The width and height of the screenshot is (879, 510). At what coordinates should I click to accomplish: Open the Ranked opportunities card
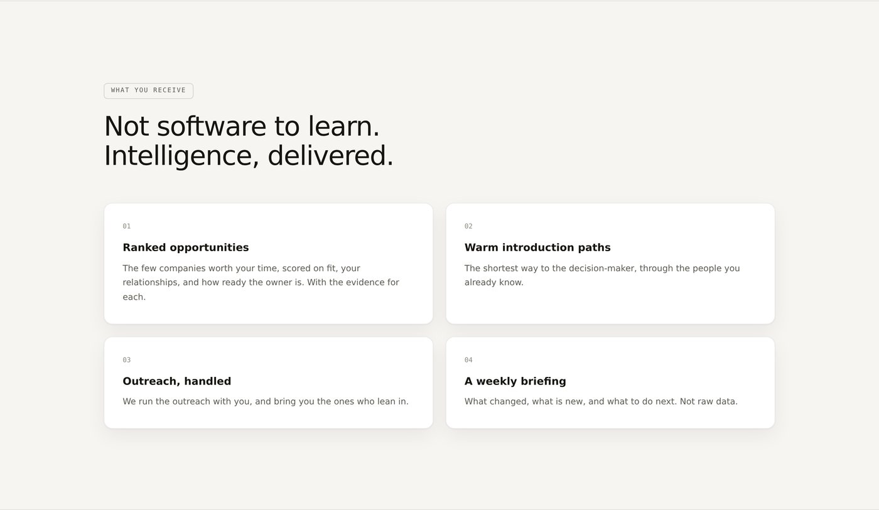(268, 264)
